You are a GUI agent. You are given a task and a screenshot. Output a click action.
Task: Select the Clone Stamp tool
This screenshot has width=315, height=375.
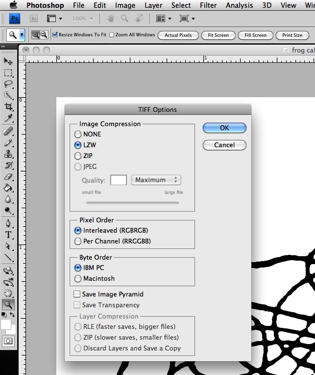click(x=8, y=154)
